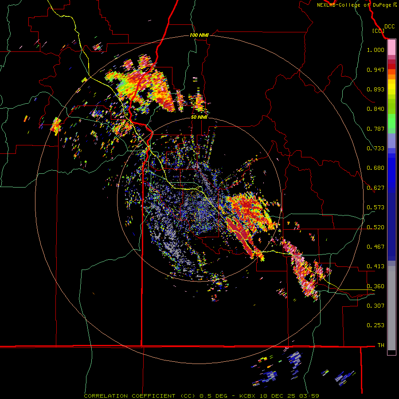The height and width of the screenshot is (399, 399).
Task: Click the 50 NMI range ring label
Action: pos(199,117)
